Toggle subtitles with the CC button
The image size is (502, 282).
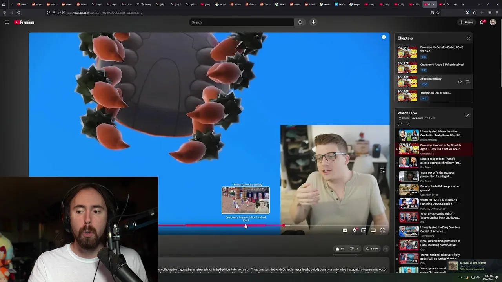(x=345, y=230)
